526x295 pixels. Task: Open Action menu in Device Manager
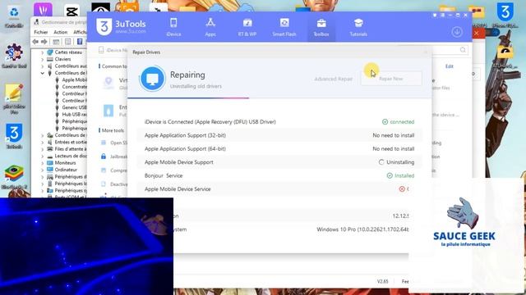60,32
